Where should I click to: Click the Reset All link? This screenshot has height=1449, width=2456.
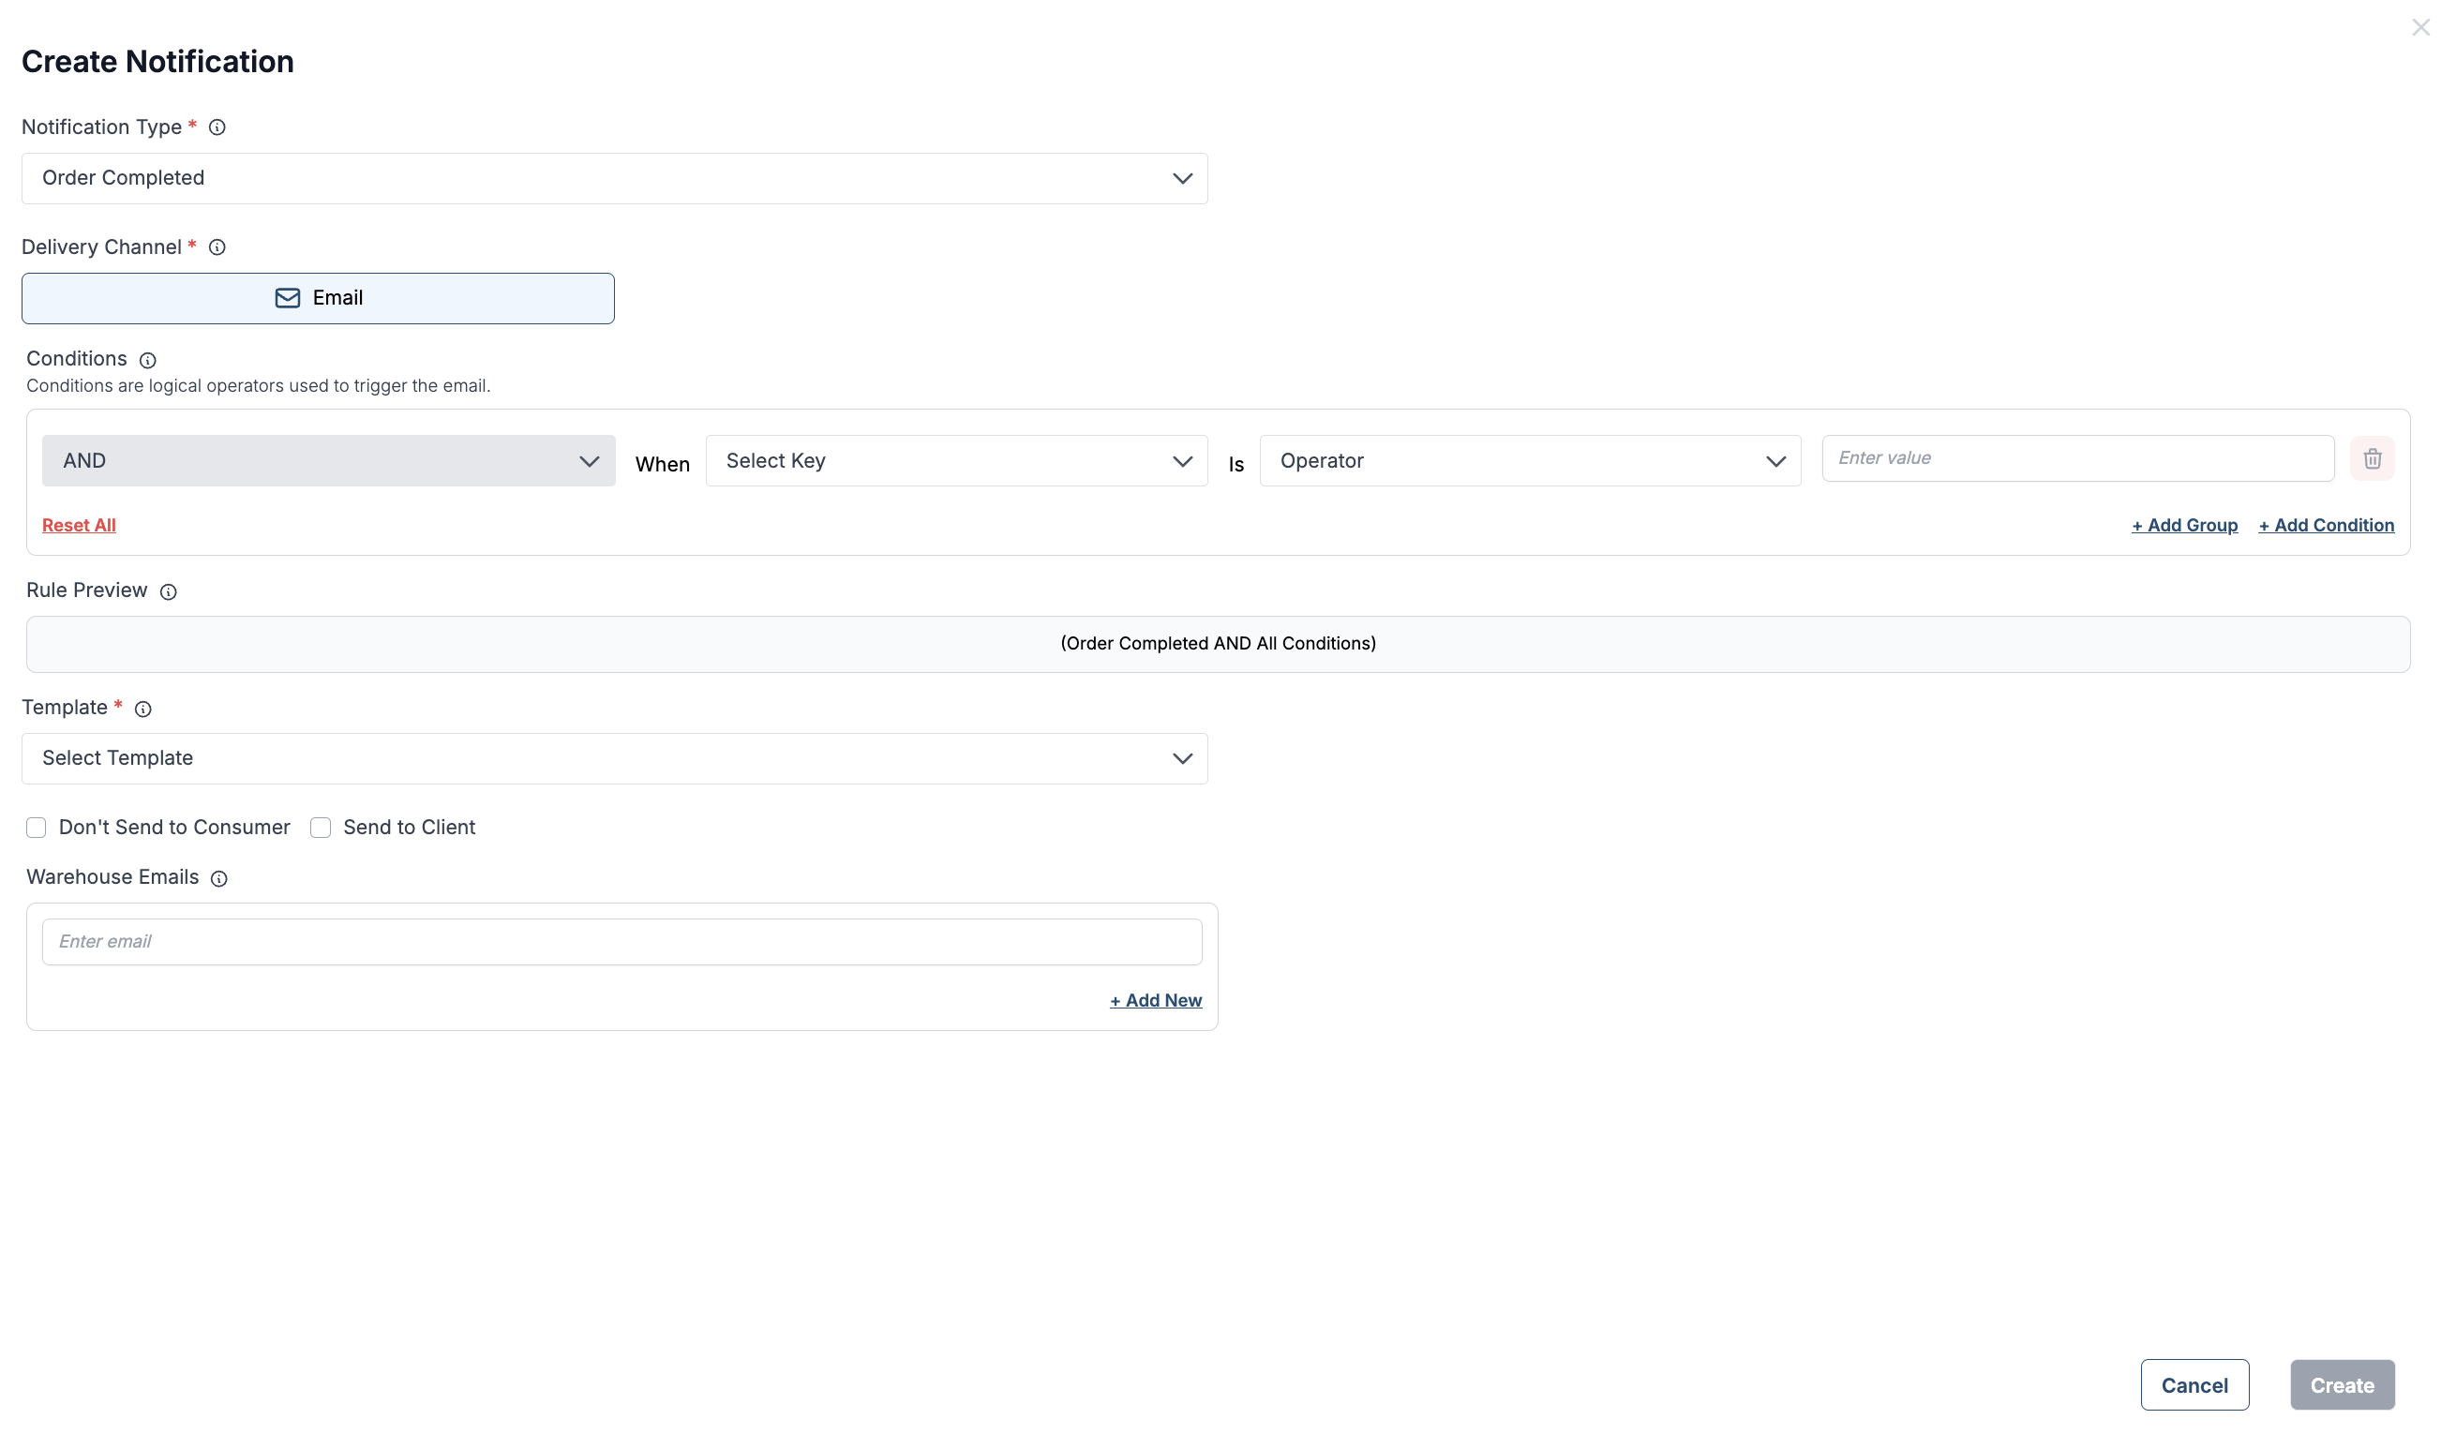coord(79,524)
